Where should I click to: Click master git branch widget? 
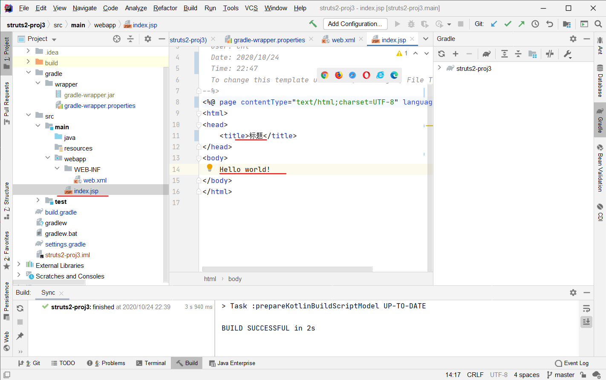560,374
